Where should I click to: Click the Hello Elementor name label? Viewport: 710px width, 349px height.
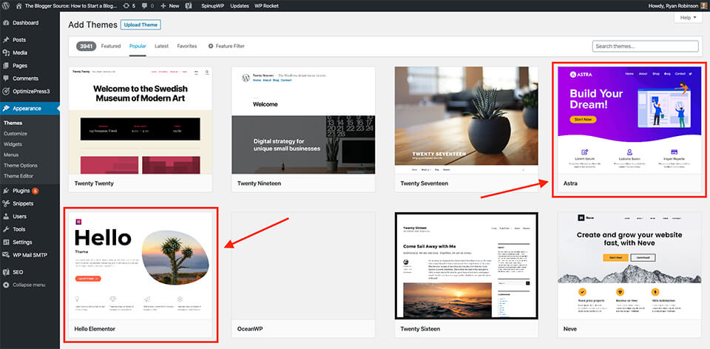click(95, 328)
